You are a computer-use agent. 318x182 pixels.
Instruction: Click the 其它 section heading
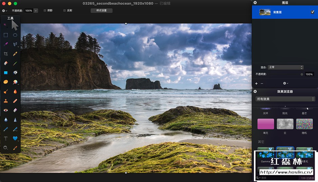pos(261,142)
